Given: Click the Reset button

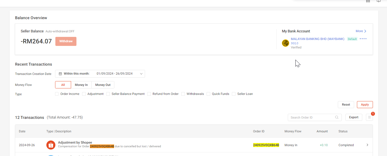Looking at the screenshot, I should 346,105.
